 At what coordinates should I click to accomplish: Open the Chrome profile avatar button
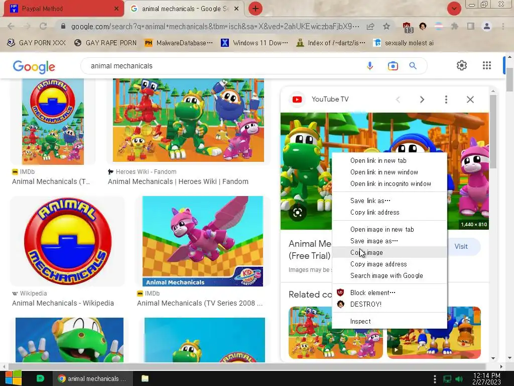tap(487, 26)
